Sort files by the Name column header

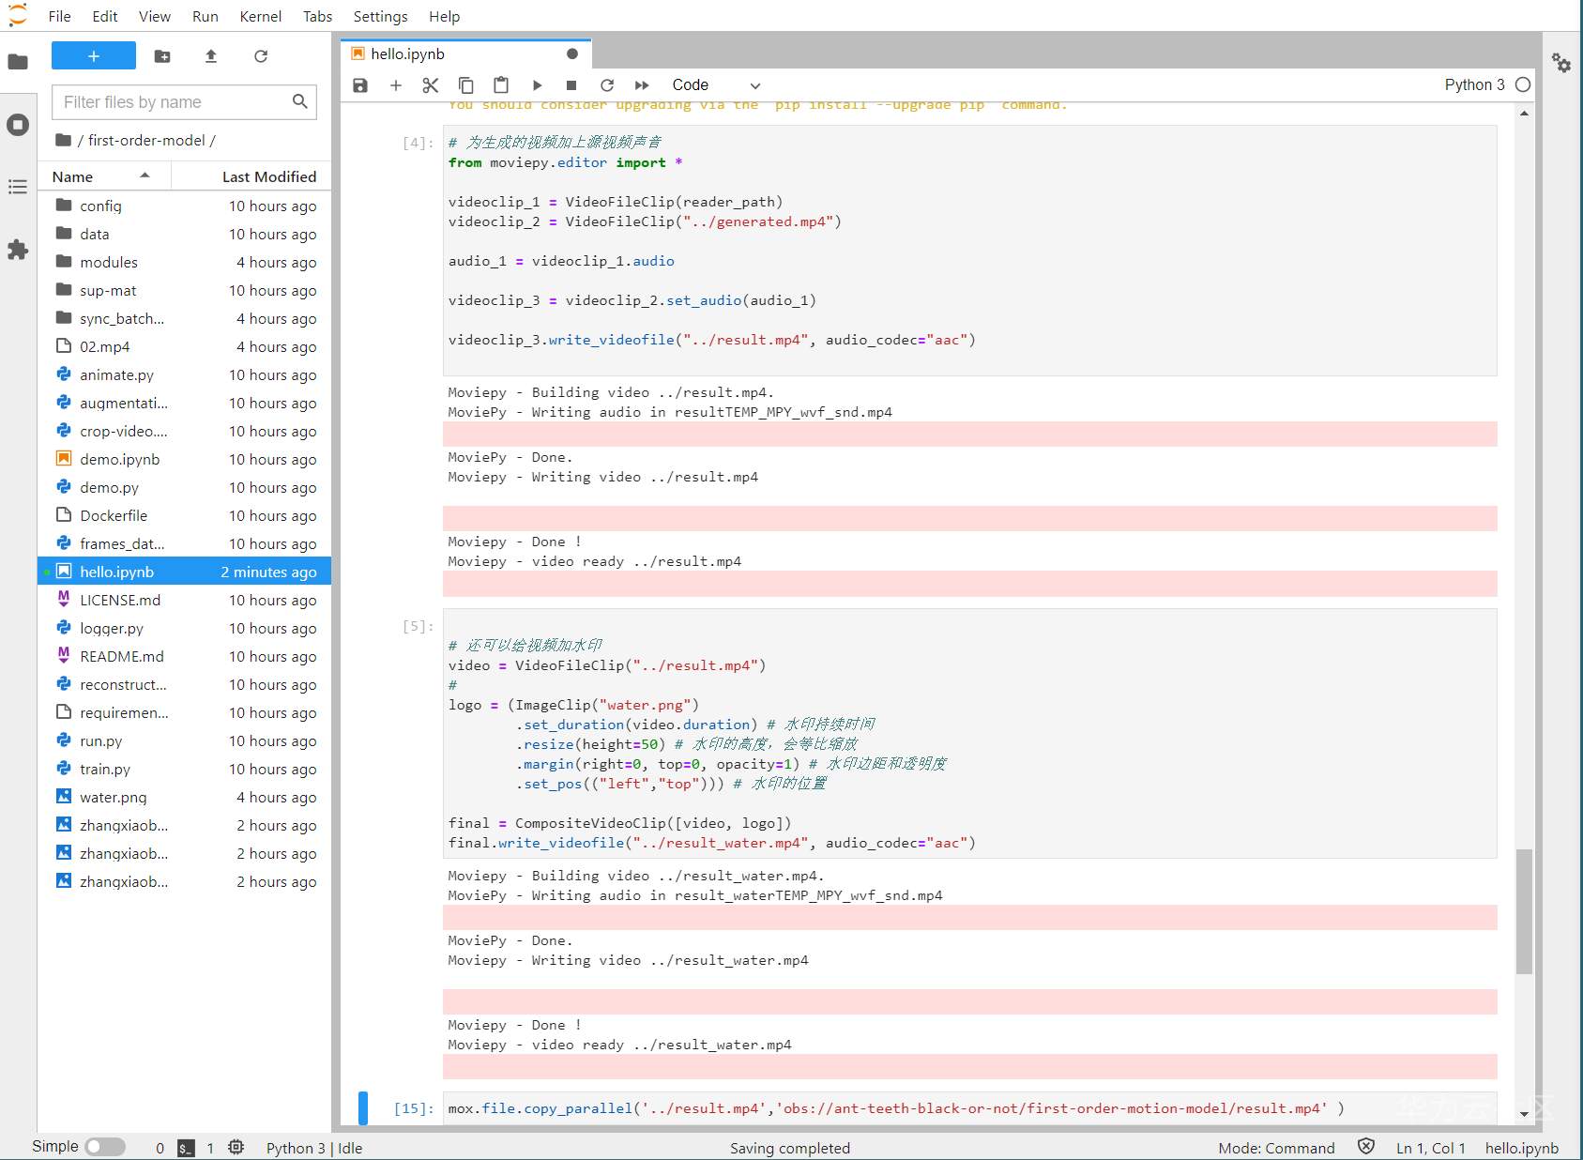coord(73,176)
